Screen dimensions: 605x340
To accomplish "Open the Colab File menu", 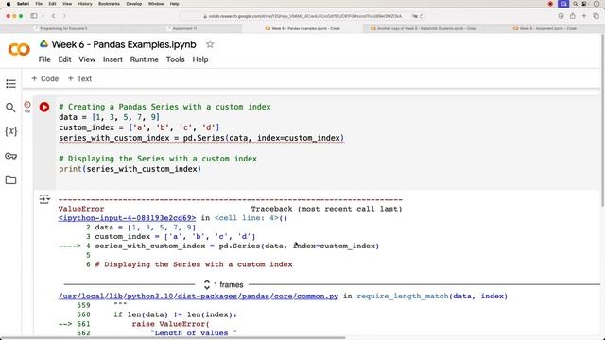I will tap(44, 59).
